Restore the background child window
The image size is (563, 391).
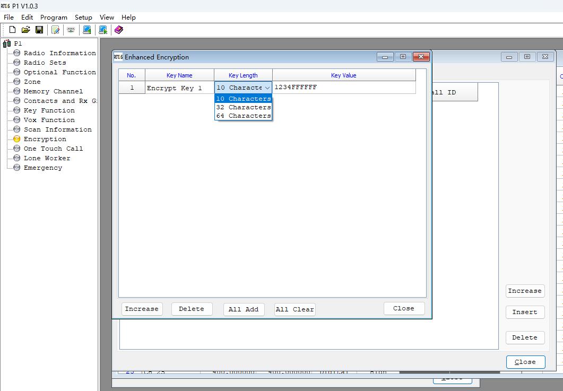(x=527, y=57)
